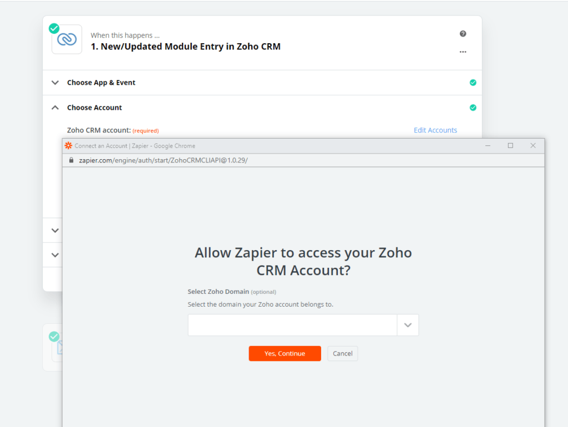This screenshot has height=427, width=568.
Task: Click the zapier.com URL in address bar
Action: pos(164,160)
